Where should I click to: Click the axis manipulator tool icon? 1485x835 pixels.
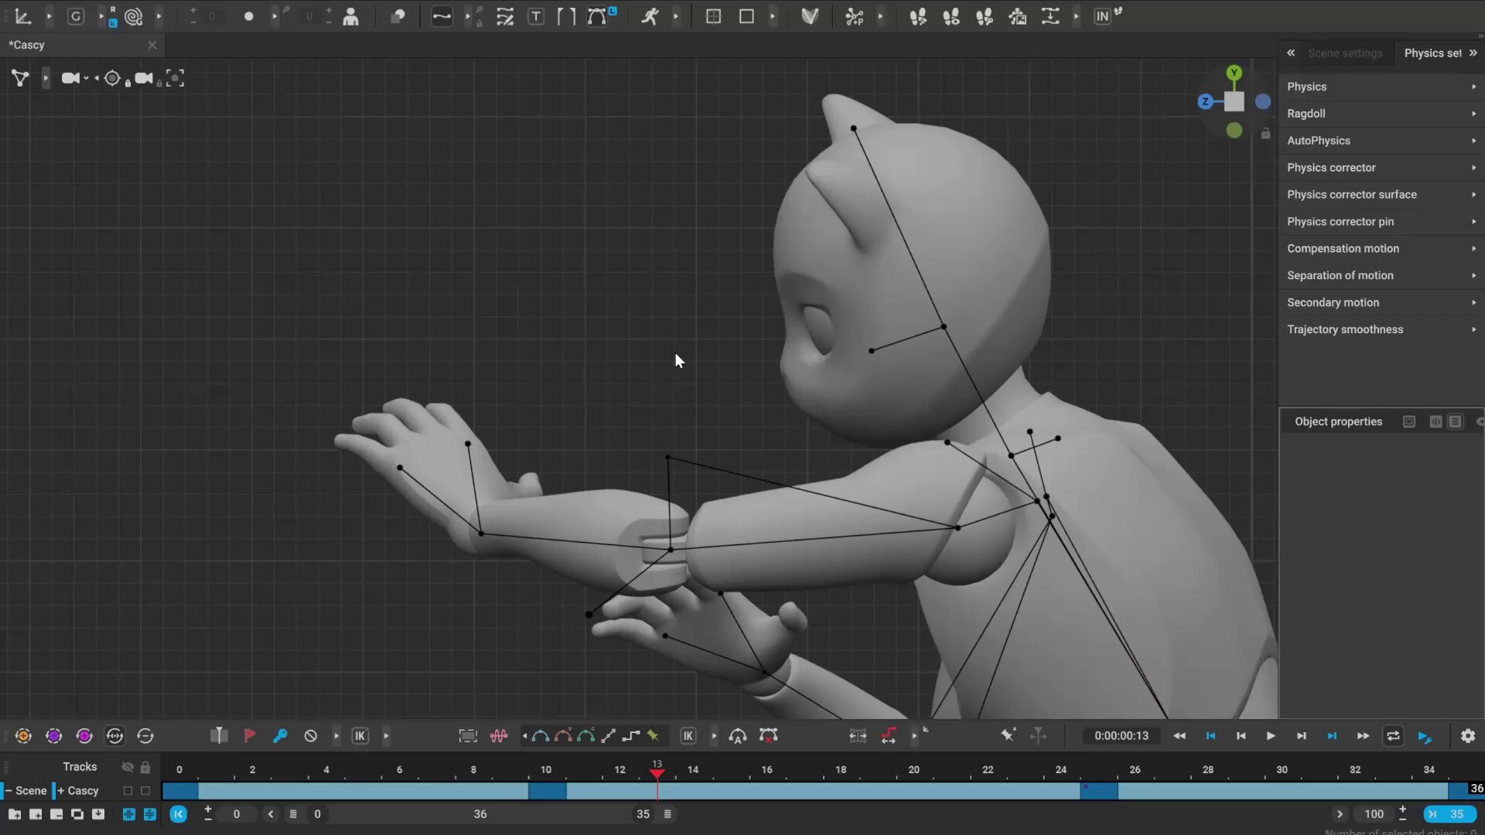22,16
